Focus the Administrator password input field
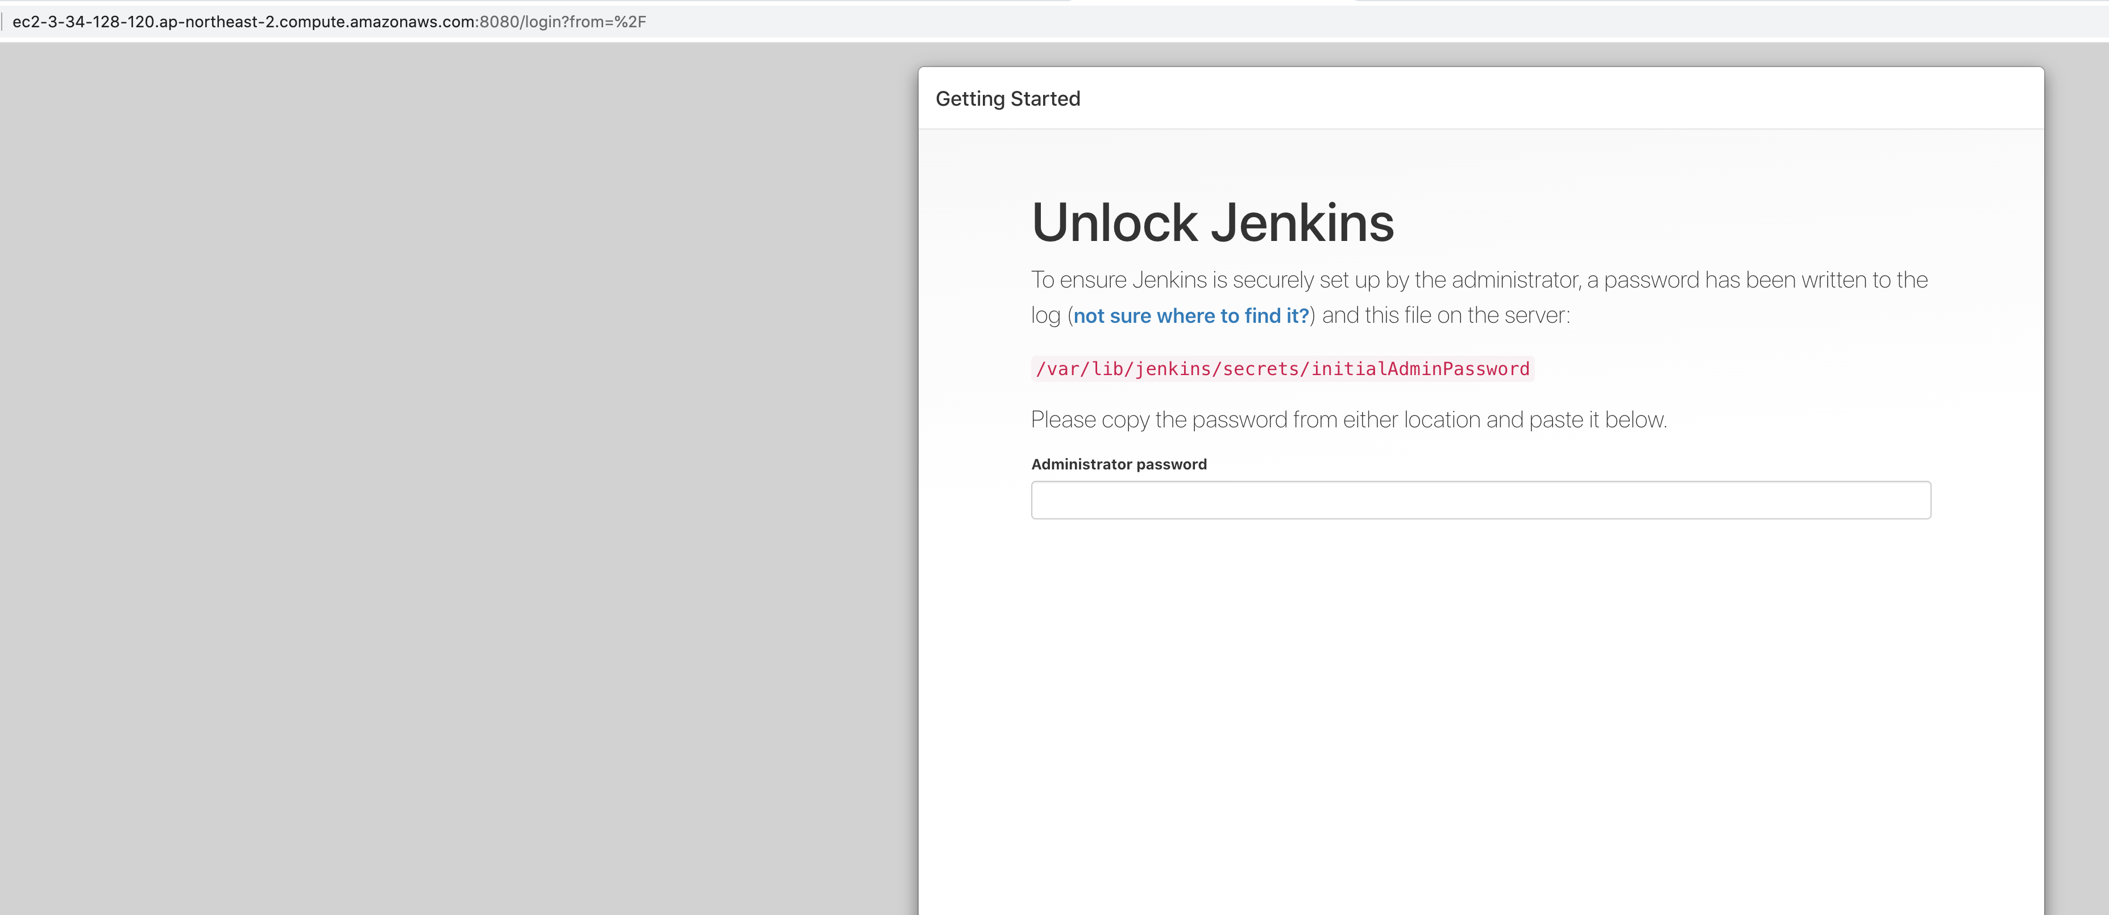 pyautogui.click(x=1480, y=500)
